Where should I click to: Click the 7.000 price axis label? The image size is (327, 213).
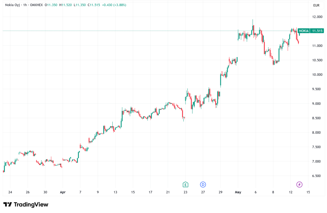[317, 161]
